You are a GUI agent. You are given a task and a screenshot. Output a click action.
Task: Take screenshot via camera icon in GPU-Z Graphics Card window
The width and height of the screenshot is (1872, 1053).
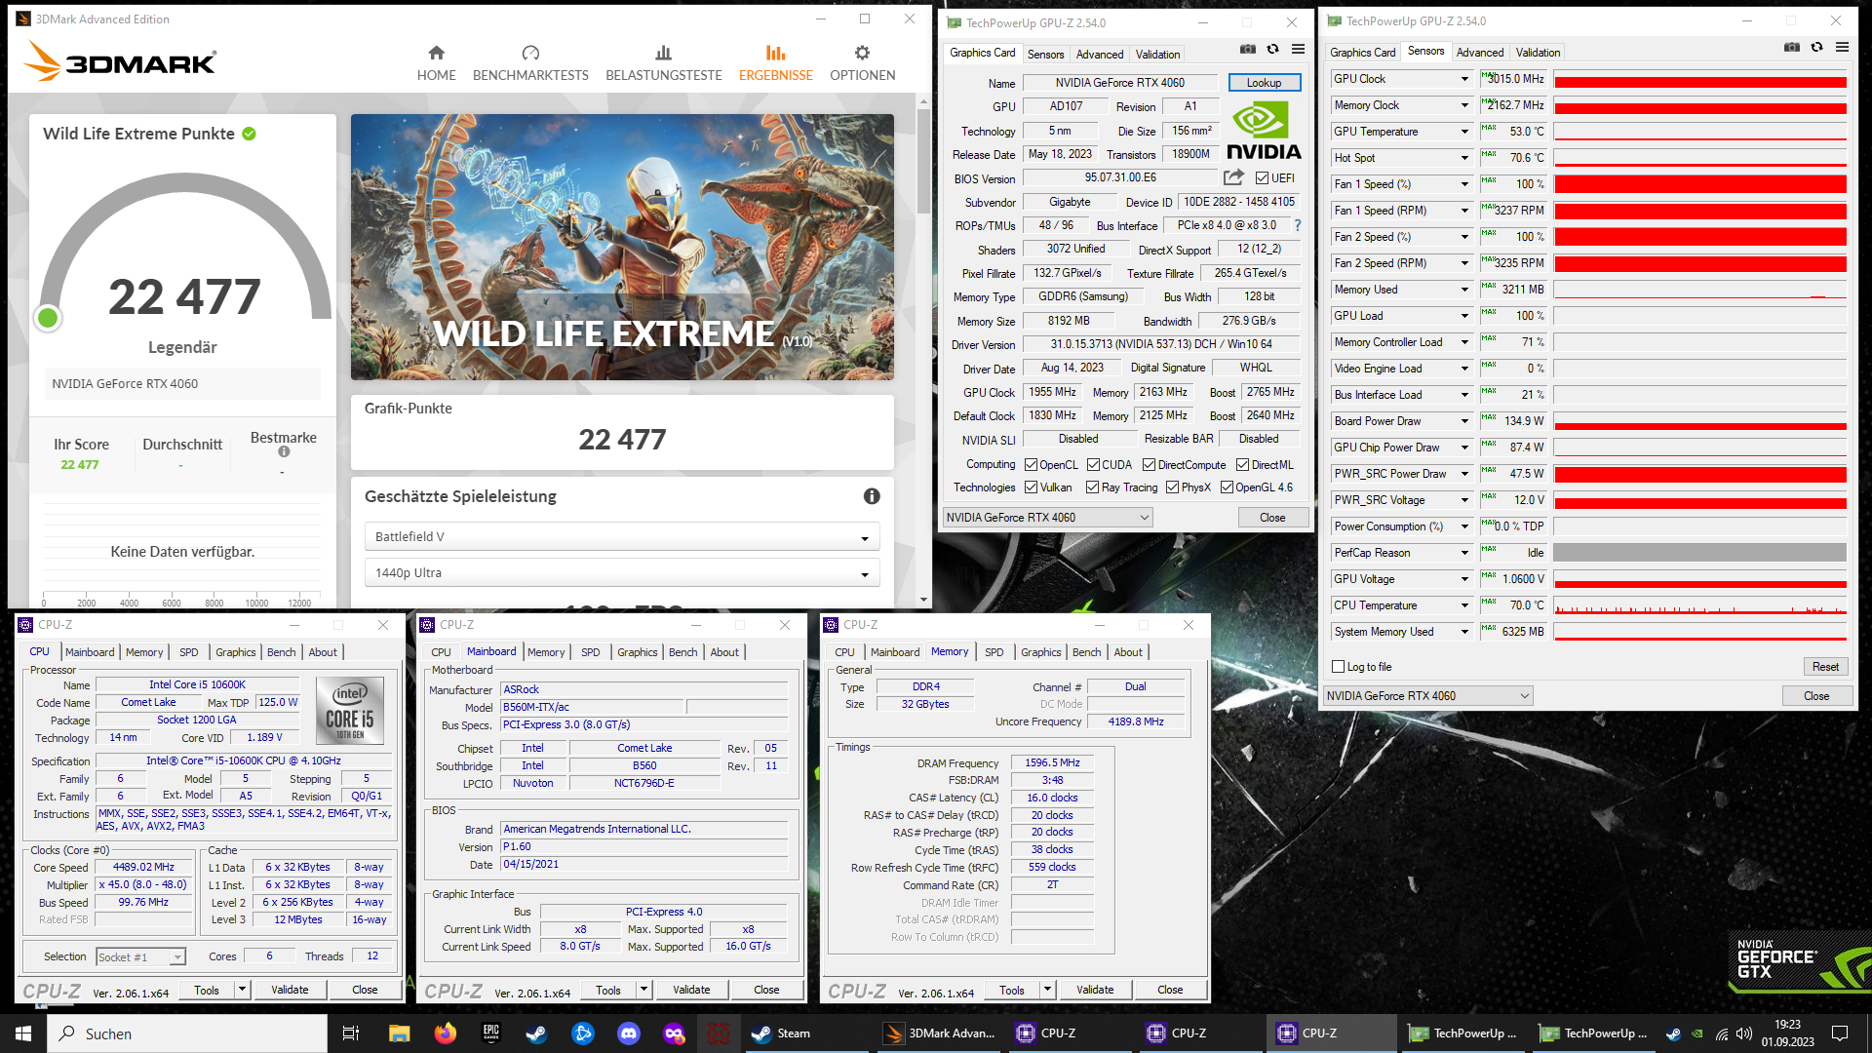tap(1247, 49)
